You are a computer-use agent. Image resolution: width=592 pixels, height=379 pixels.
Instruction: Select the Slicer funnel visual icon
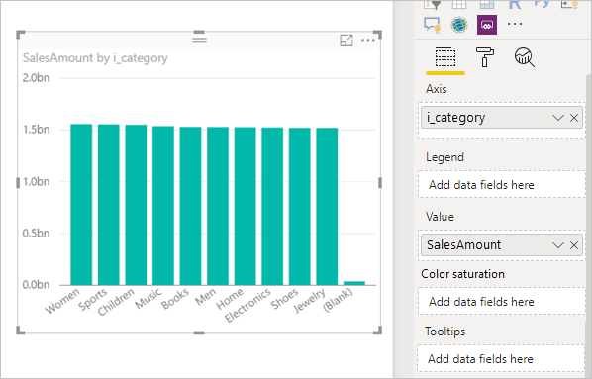click(432, 4)
